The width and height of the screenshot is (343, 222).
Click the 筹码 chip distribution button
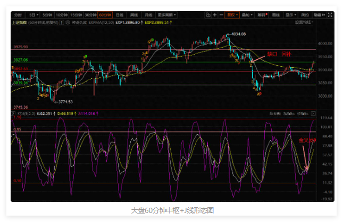[x=262, y=15]
